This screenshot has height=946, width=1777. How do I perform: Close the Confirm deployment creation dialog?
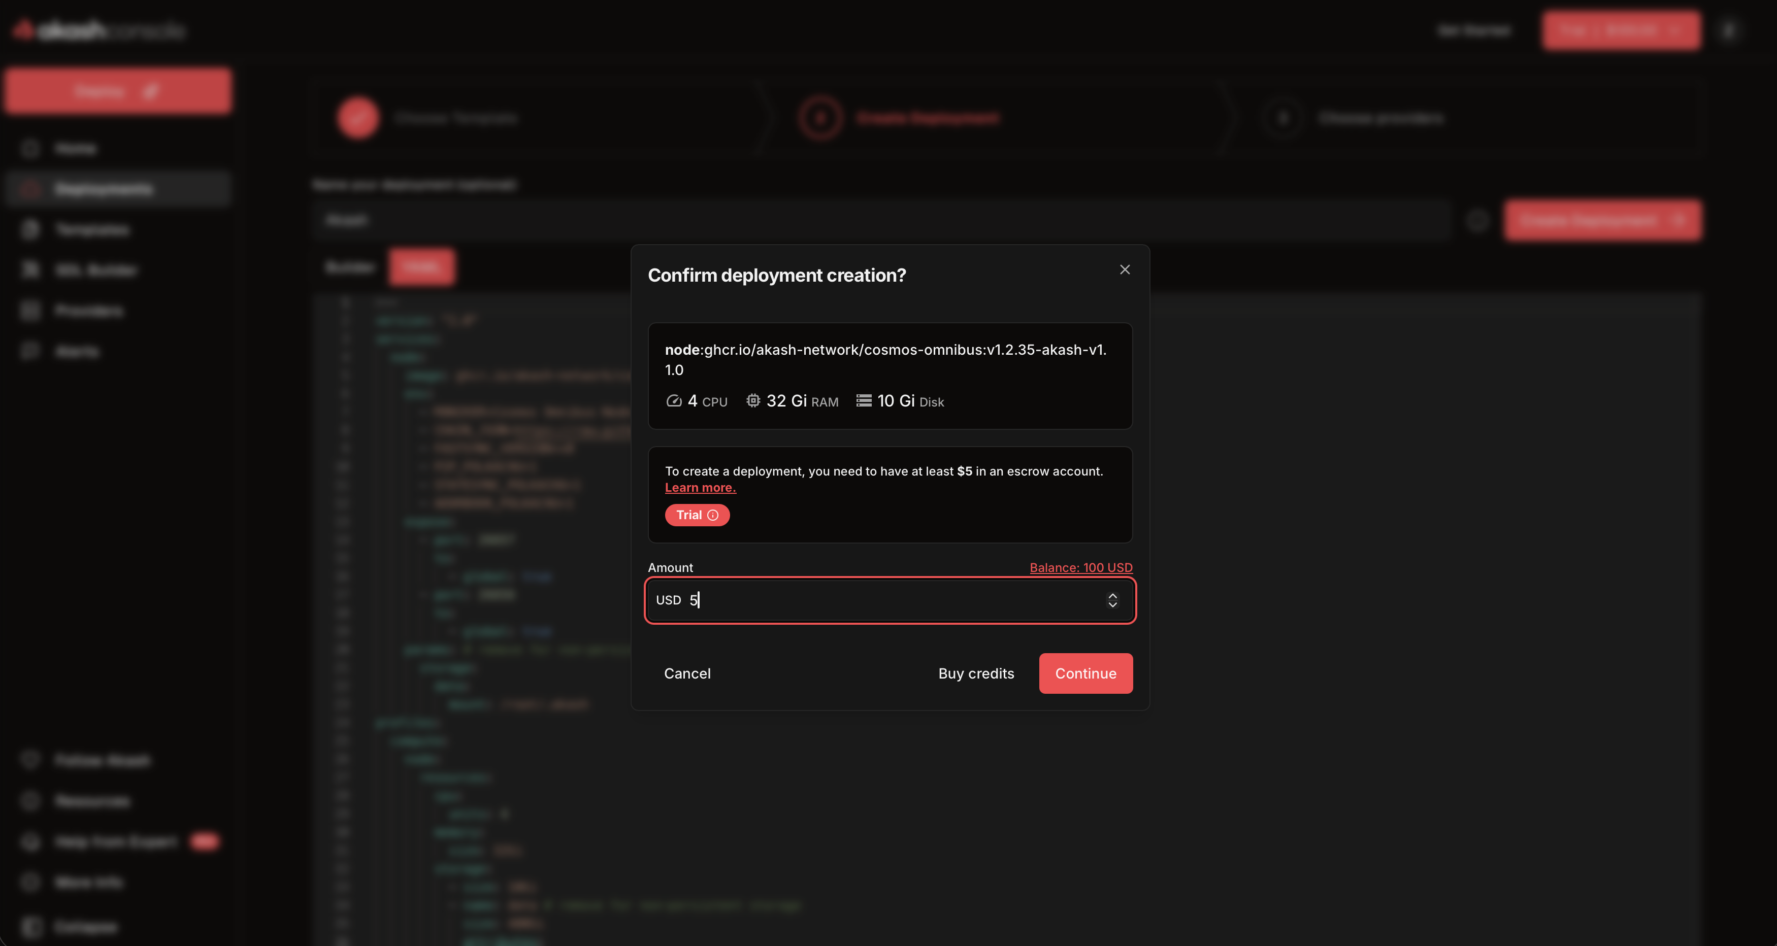tap(1125, 269)
